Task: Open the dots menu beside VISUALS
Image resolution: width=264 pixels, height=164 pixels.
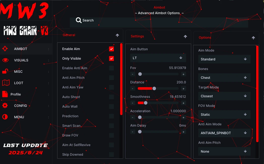Action: pyautogui.click(x=49, y=60)
